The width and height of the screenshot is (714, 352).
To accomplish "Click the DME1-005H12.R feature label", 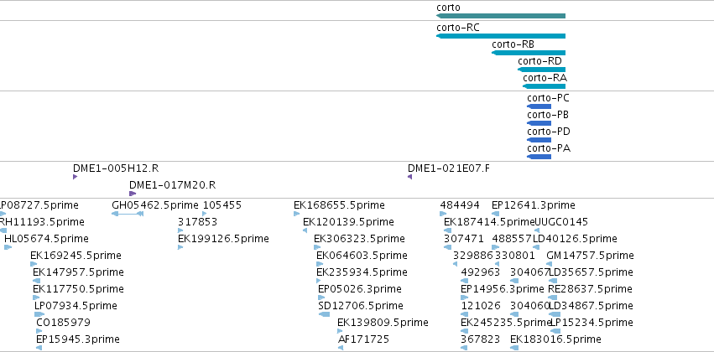I will [x=116, y=168].
